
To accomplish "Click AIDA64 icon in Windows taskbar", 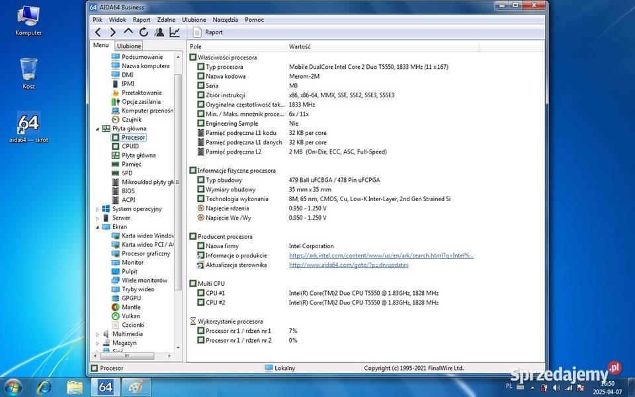I will coord(105,386).
